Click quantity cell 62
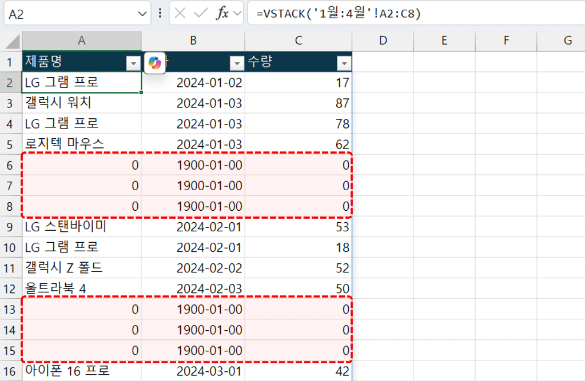585x381 pixels. pyautogui.click(x=299, y=145)
